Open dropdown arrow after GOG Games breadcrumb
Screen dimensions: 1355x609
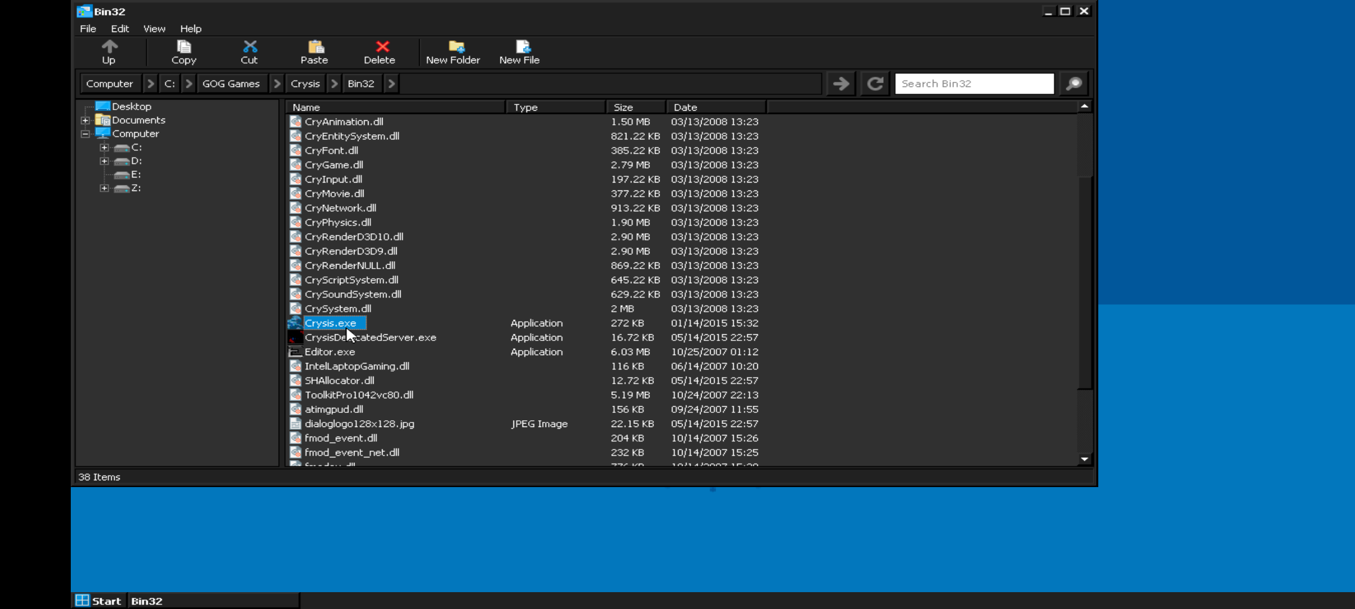277,84
